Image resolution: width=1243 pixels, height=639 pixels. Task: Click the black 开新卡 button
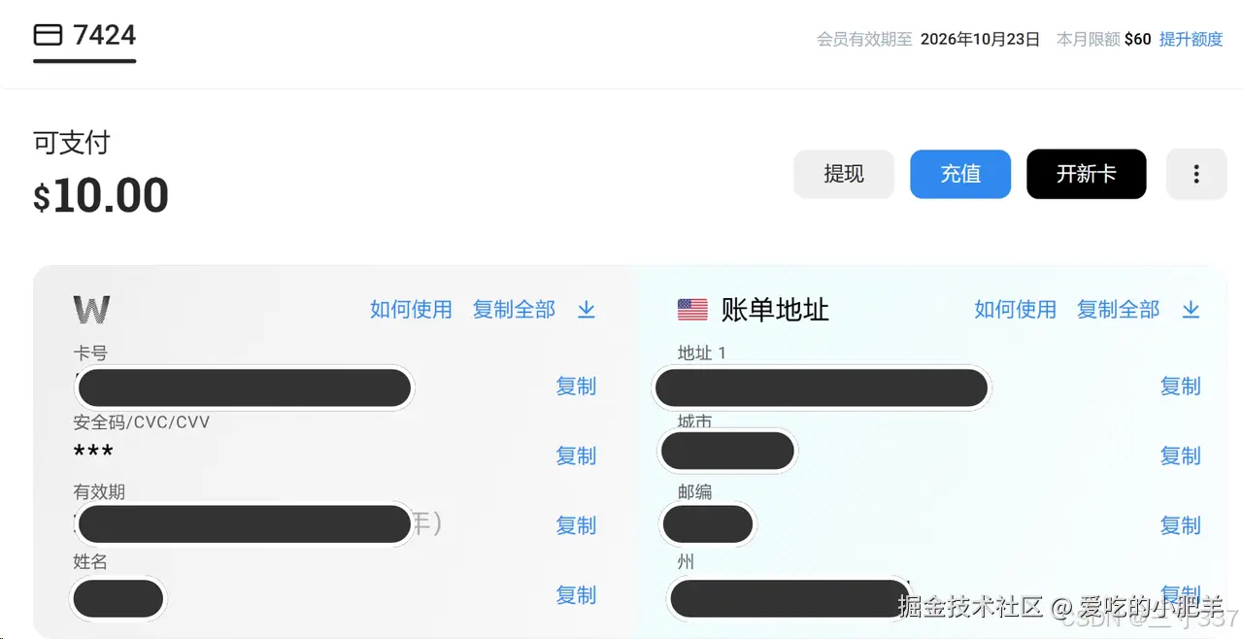tap(1086, 174)
